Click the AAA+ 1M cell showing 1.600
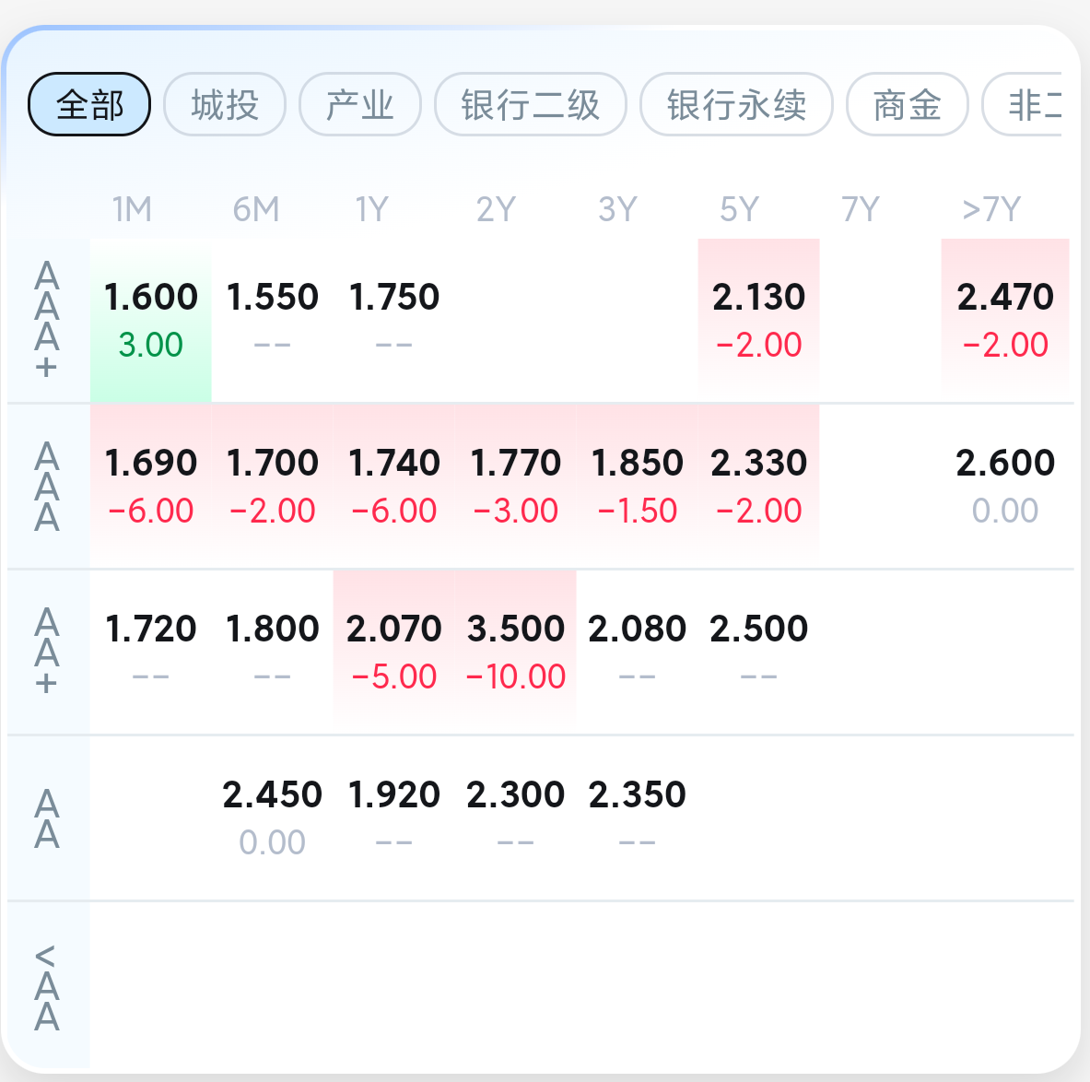1090x1082 pixels. 151,320
